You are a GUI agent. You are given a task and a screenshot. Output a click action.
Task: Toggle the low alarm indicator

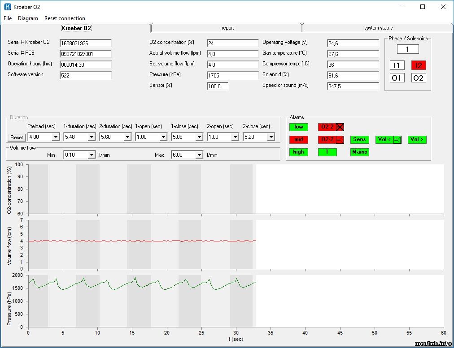[298, 127]
